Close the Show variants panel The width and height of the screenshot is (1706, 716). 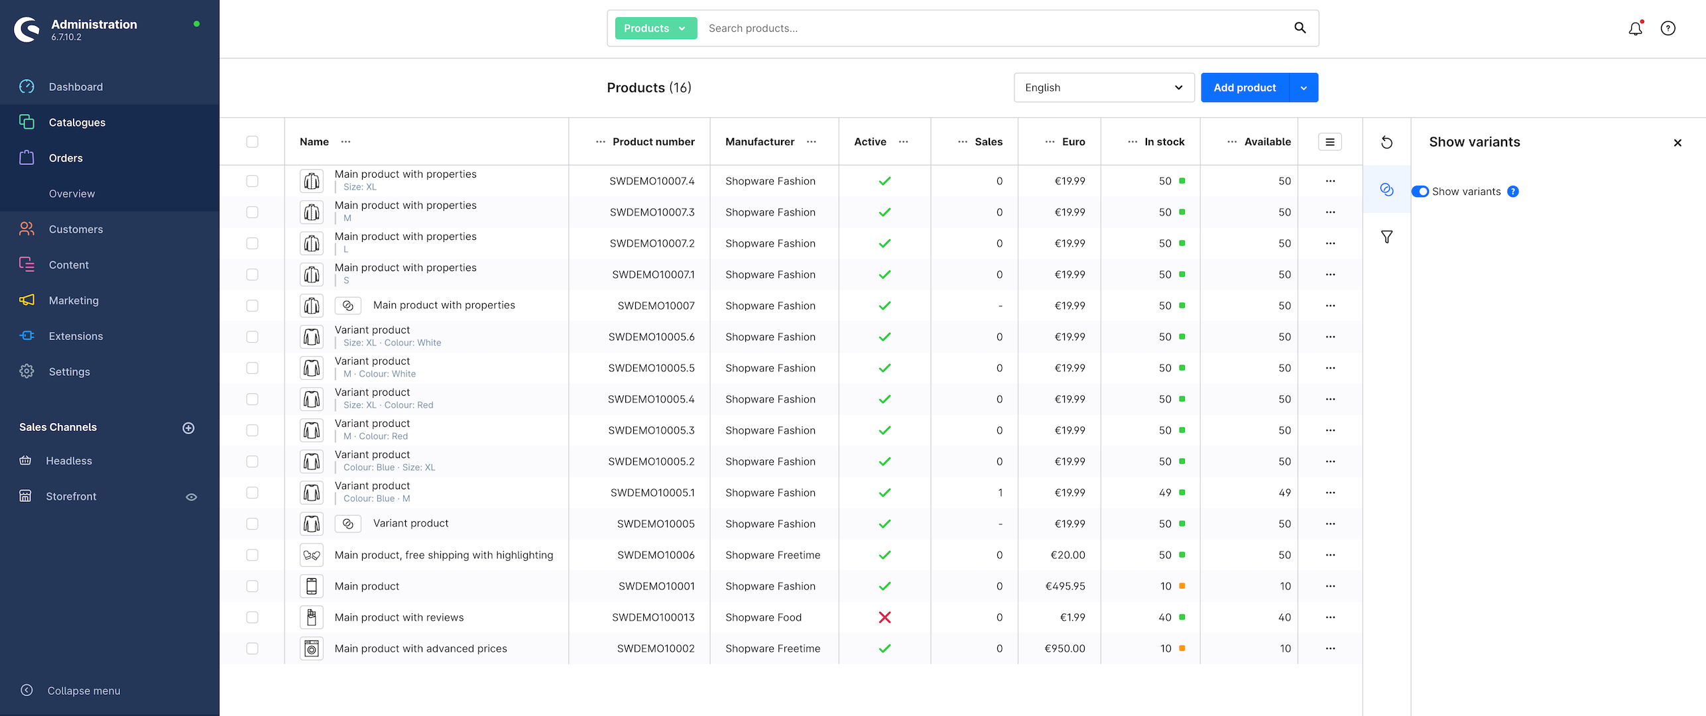click(1677, 143)
